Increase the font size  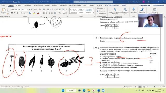pos(29,10)
